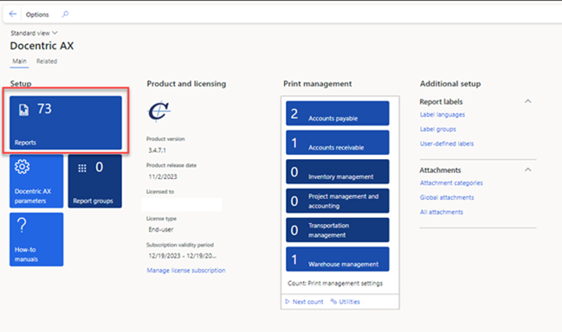The width and height of the screenshot is (562, 332).
Task: Open the Reports tile showing 73
Action: click(x=66, y=123)
